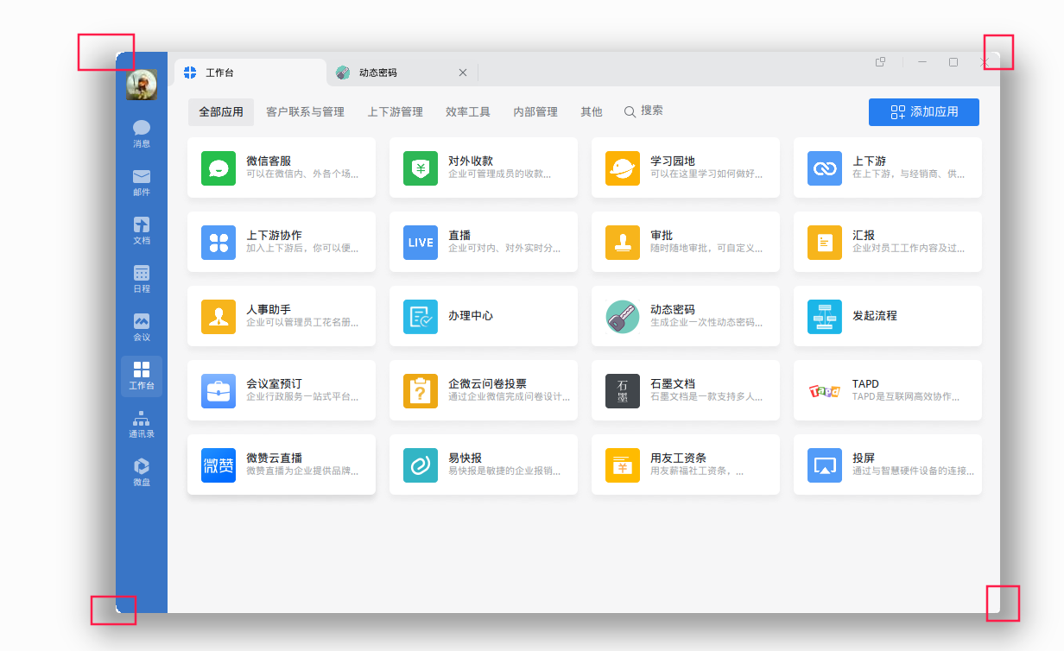Screen dimensions: 1064x651
Task: Open the 发起流程 flowchart icon
Action: (825, 317)
